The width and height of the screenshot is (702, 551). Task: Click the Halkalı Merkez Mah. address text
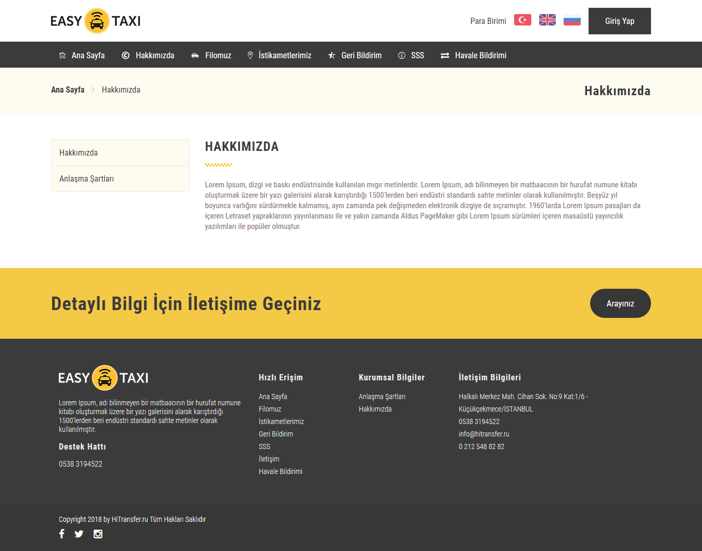pyautogui.click(x=524, y=403)
